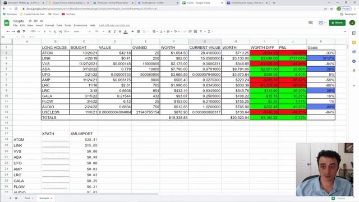Reload the page in the browser
The width and height of the screenshot is (359, 202).
coord(16,9)
